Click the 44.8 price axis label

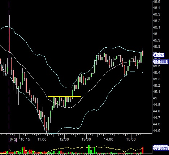[156, 111]
